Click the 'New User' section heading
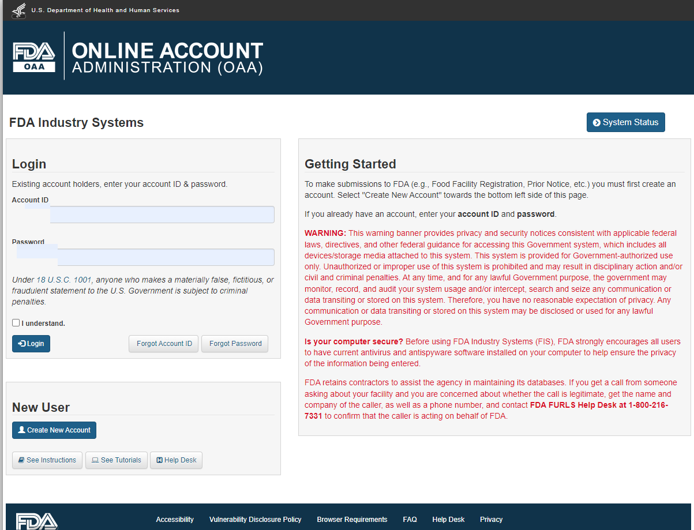Image resolution: width=694 pixels, height=530 pixels. point(41,407)
